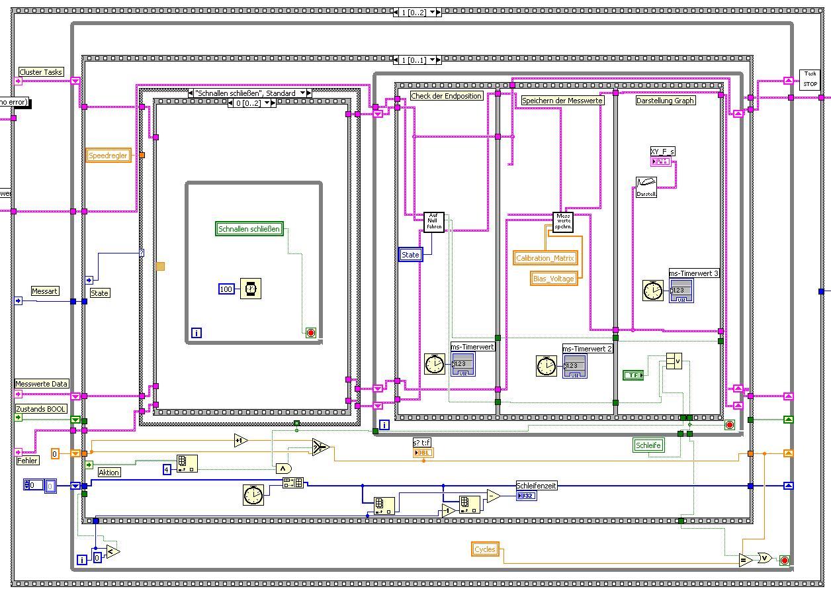Select the Aktion label
Viewport: 831px width, 593px height.
click(109, 473)
